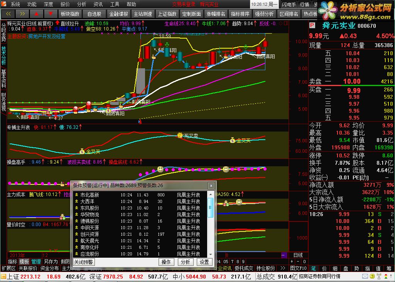The height and width of the screenshot is (282, 395).
Task: Click the red down-triangle toolbar button
Action: click(51, 14)
